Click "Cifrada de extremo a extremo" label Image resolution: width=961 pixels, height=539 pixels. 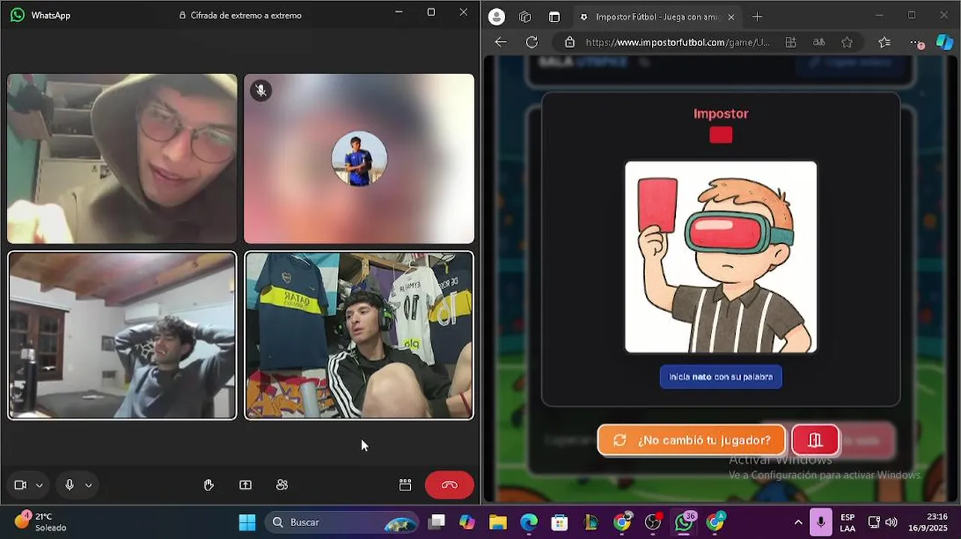click(245, 15)
